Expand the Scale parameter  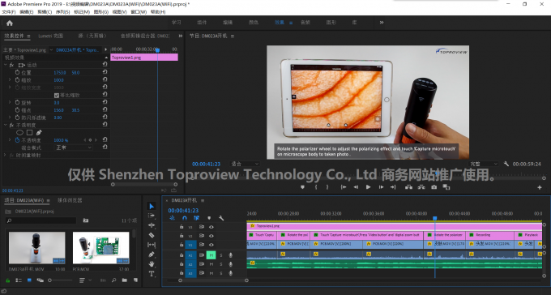click(10, 79)
